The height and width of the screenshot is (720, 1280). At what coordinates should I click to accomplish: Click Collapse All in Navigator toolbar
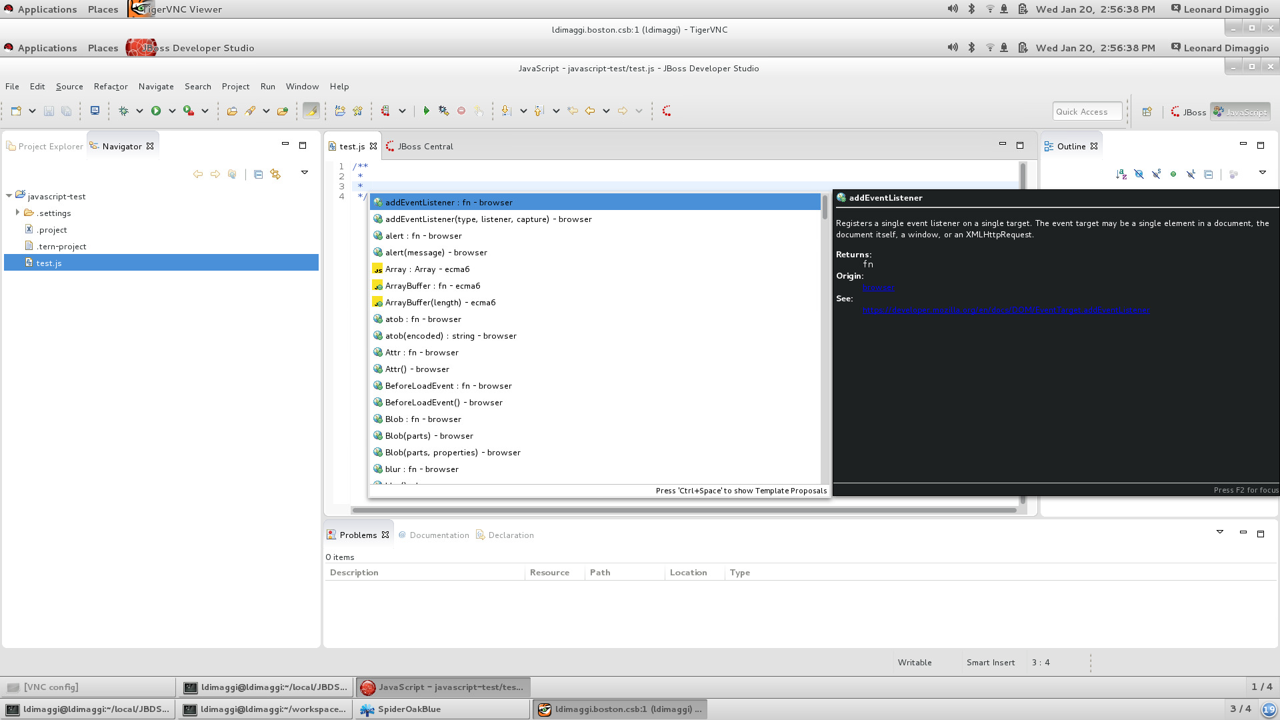click(258, 174)
